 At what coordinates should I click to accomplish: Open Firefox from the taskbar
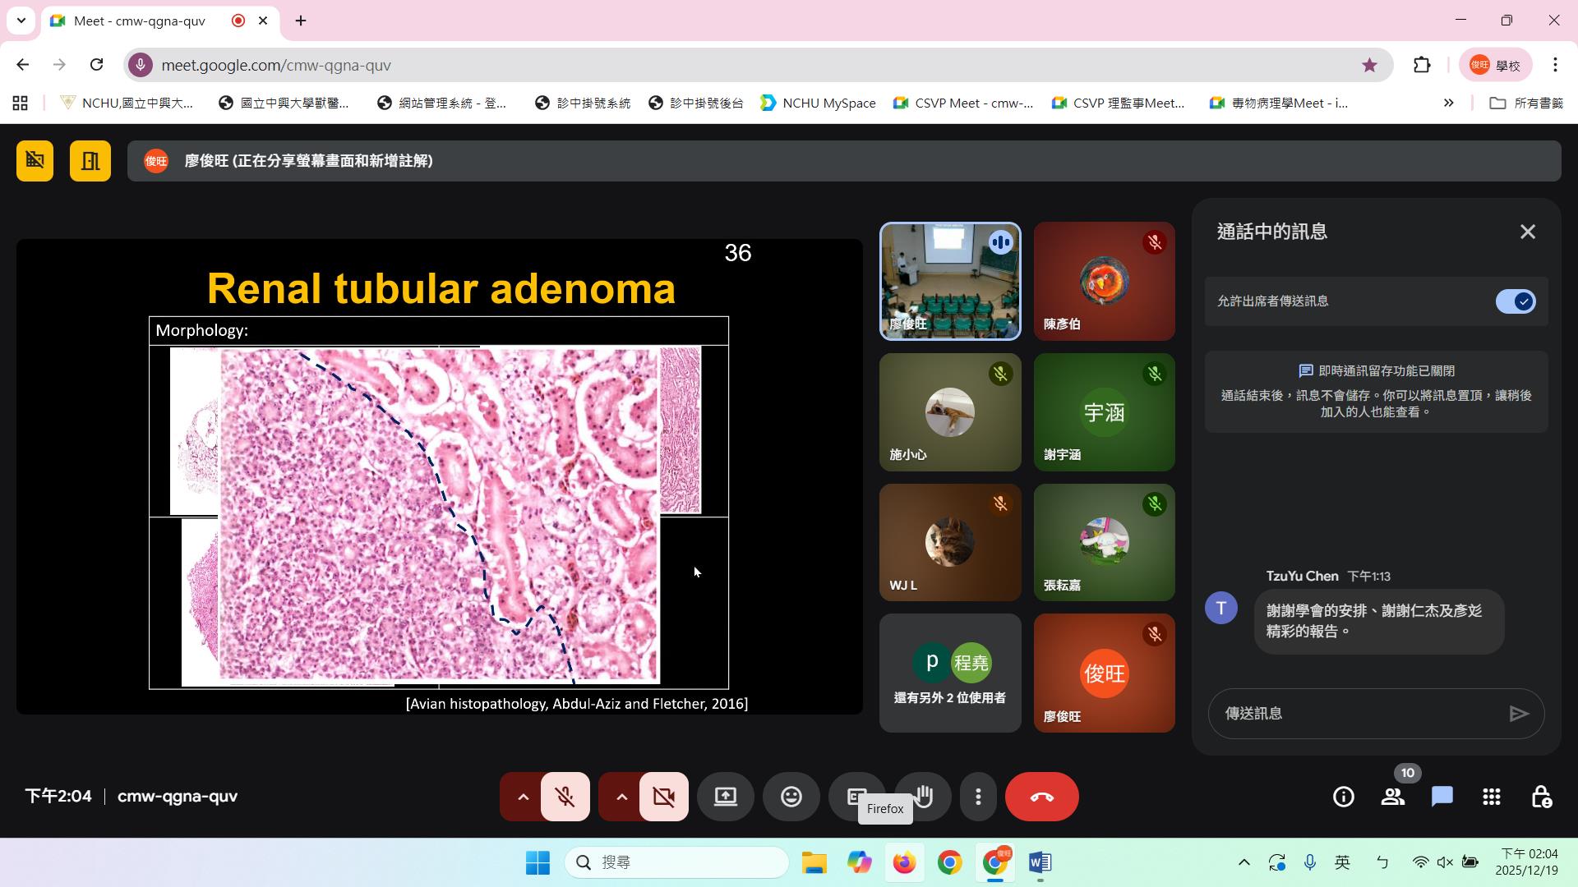(x=904, y=862)
